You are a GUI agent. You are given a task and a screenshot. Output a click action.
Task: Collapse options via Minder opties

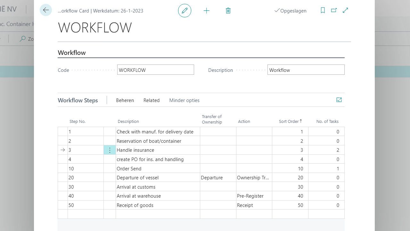pyautogui.click(x=184, y=100)
